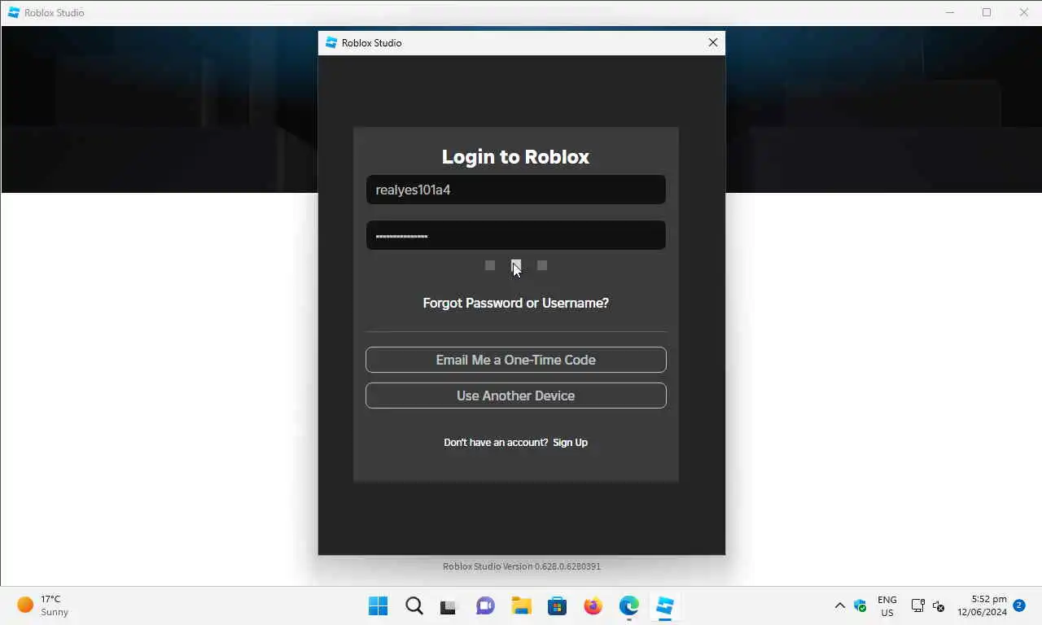Click Use Another Device button
The image size is (1042, 625).
(516, 396)
